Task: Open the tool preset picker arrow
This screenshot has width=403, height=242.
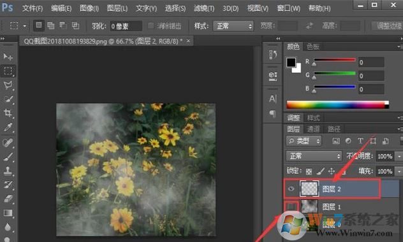Action: (25, 26)
